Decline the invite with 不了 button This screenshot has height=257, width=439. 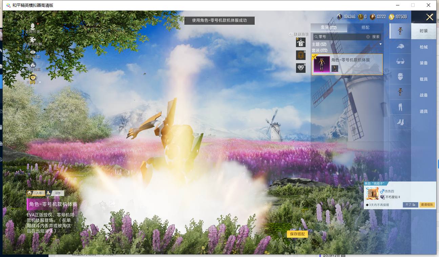click(x=410, y=205)
